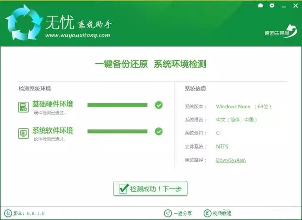Select the 系统软件环境 heading text
The image size is (302, 220).
(52, 130)
